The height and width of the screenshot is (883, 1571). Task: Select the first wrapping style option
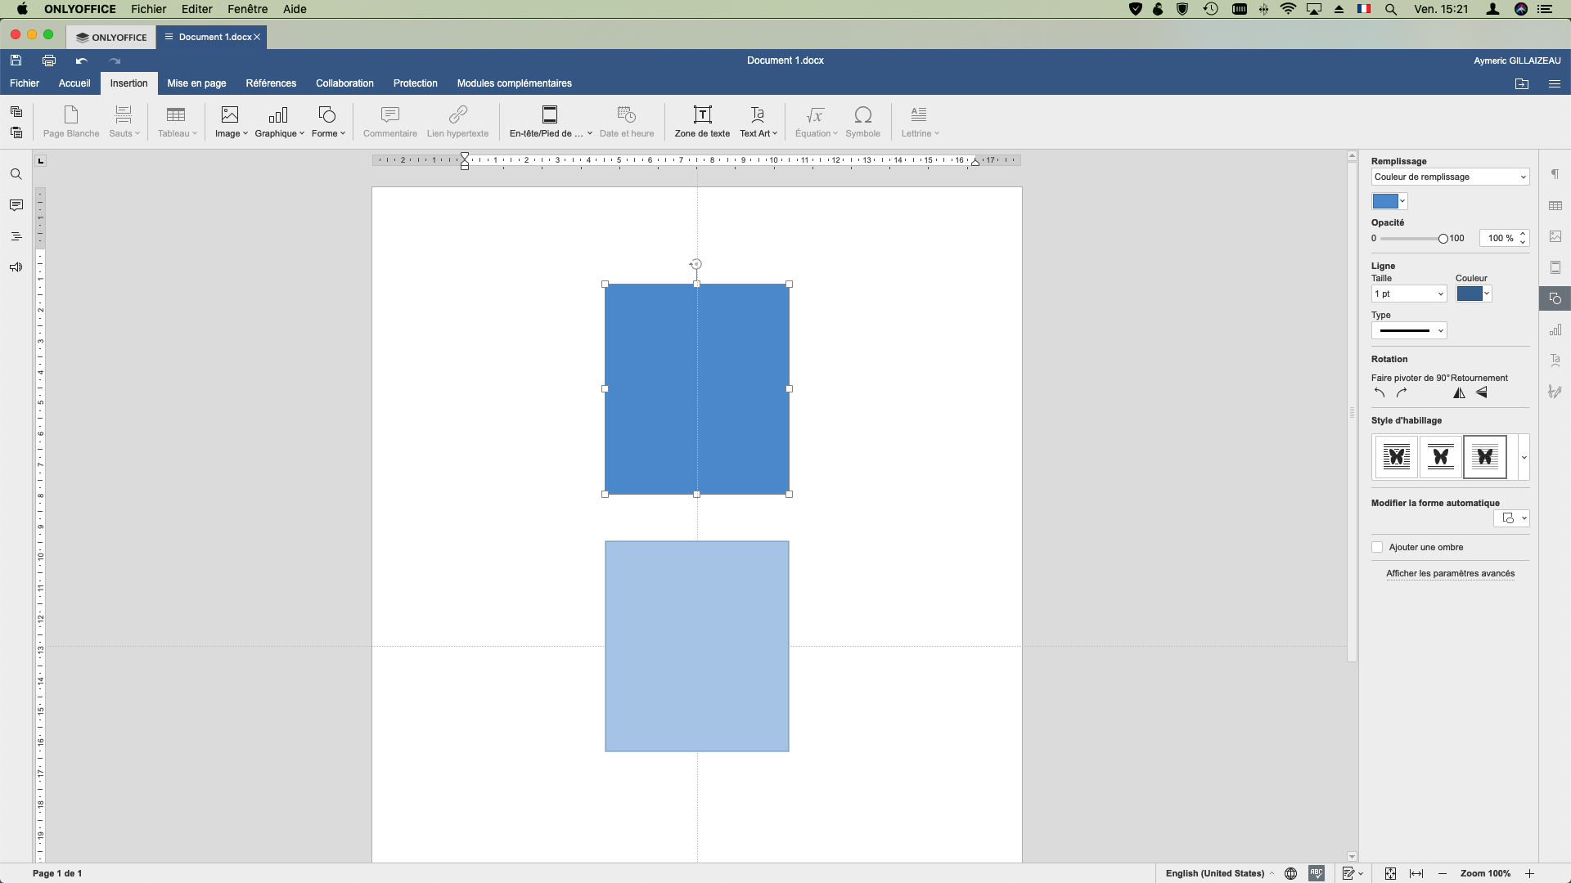point(1396,457)
